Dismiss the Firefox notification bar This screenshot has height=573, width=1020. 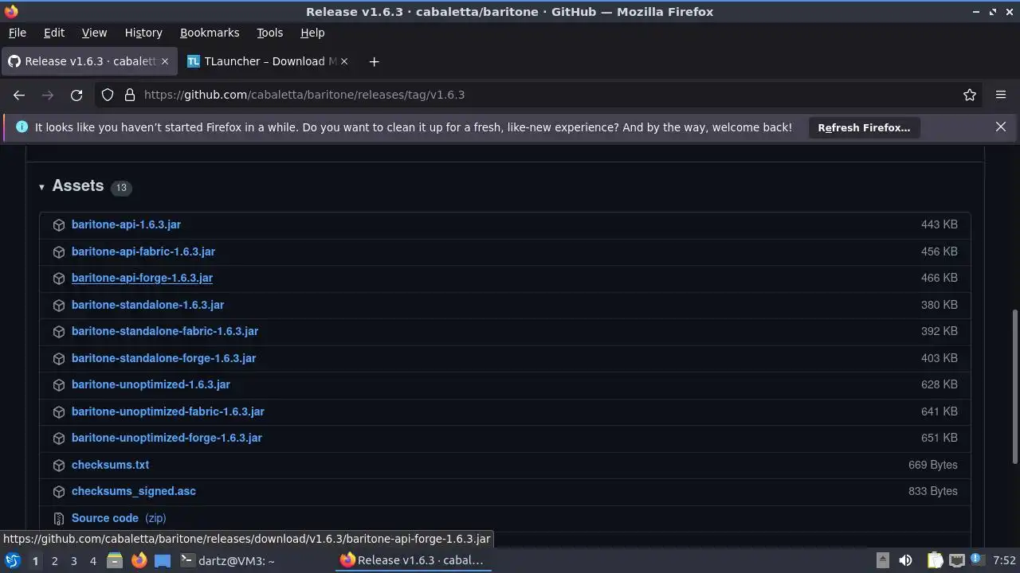tap(1001, 127)
